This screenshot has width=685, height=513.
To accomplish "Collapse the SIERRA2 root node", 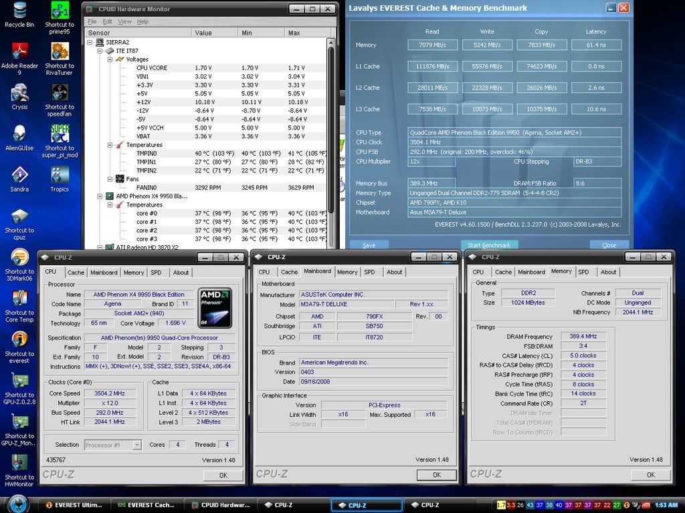I will 90,42.
